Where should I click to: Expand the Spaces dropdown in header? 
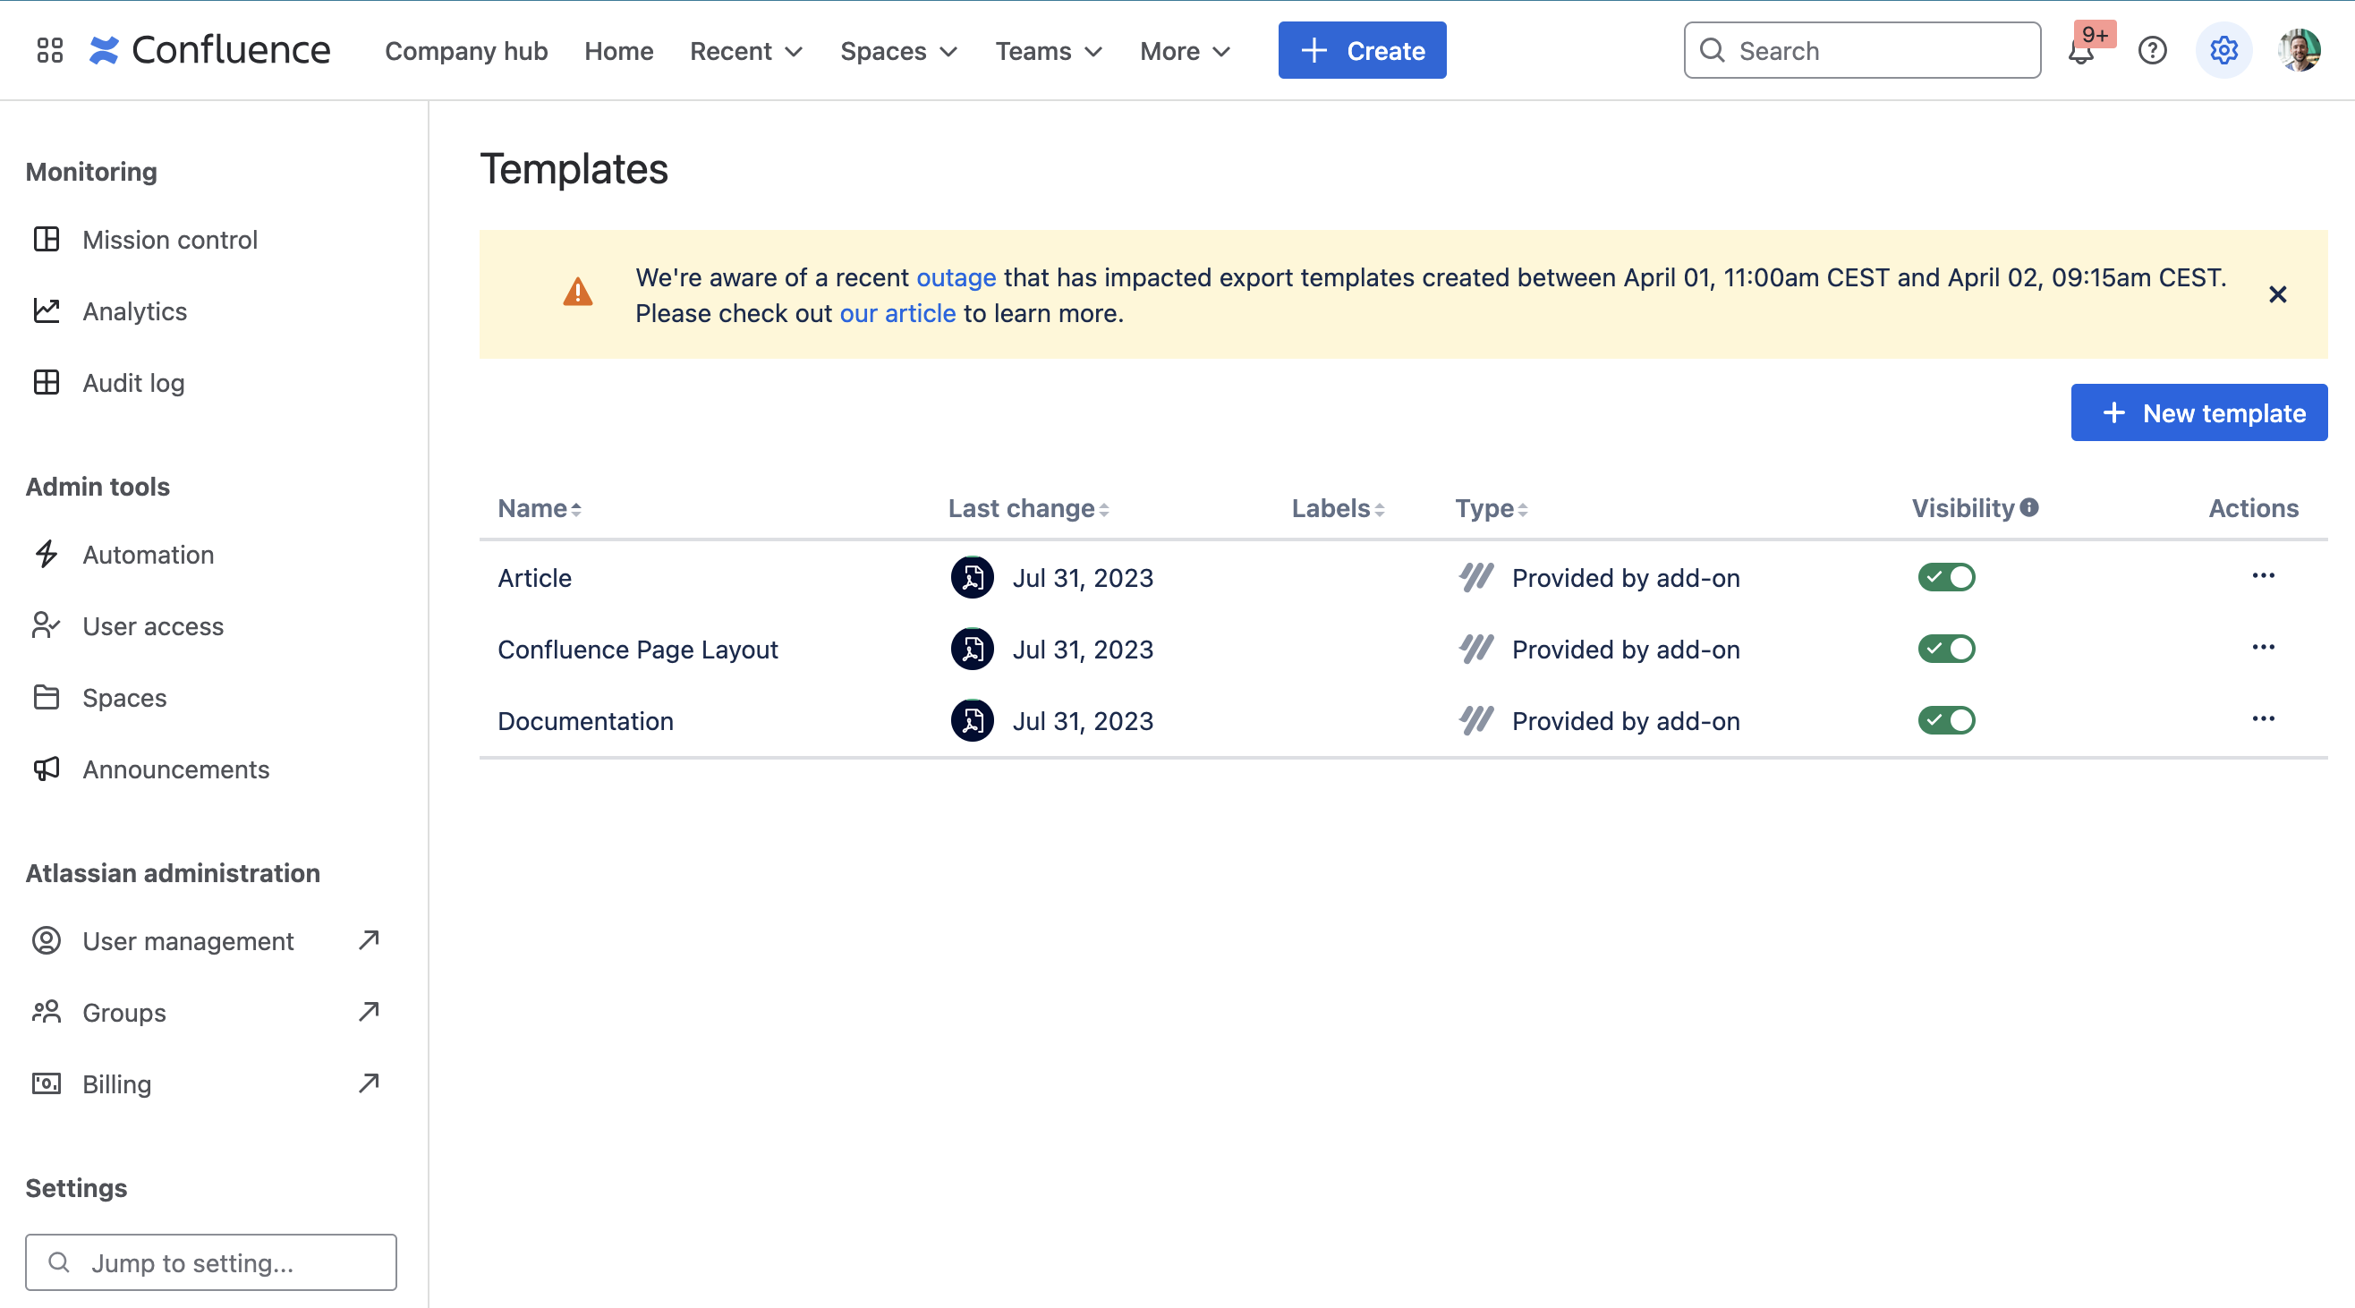[x=897, y=51]
